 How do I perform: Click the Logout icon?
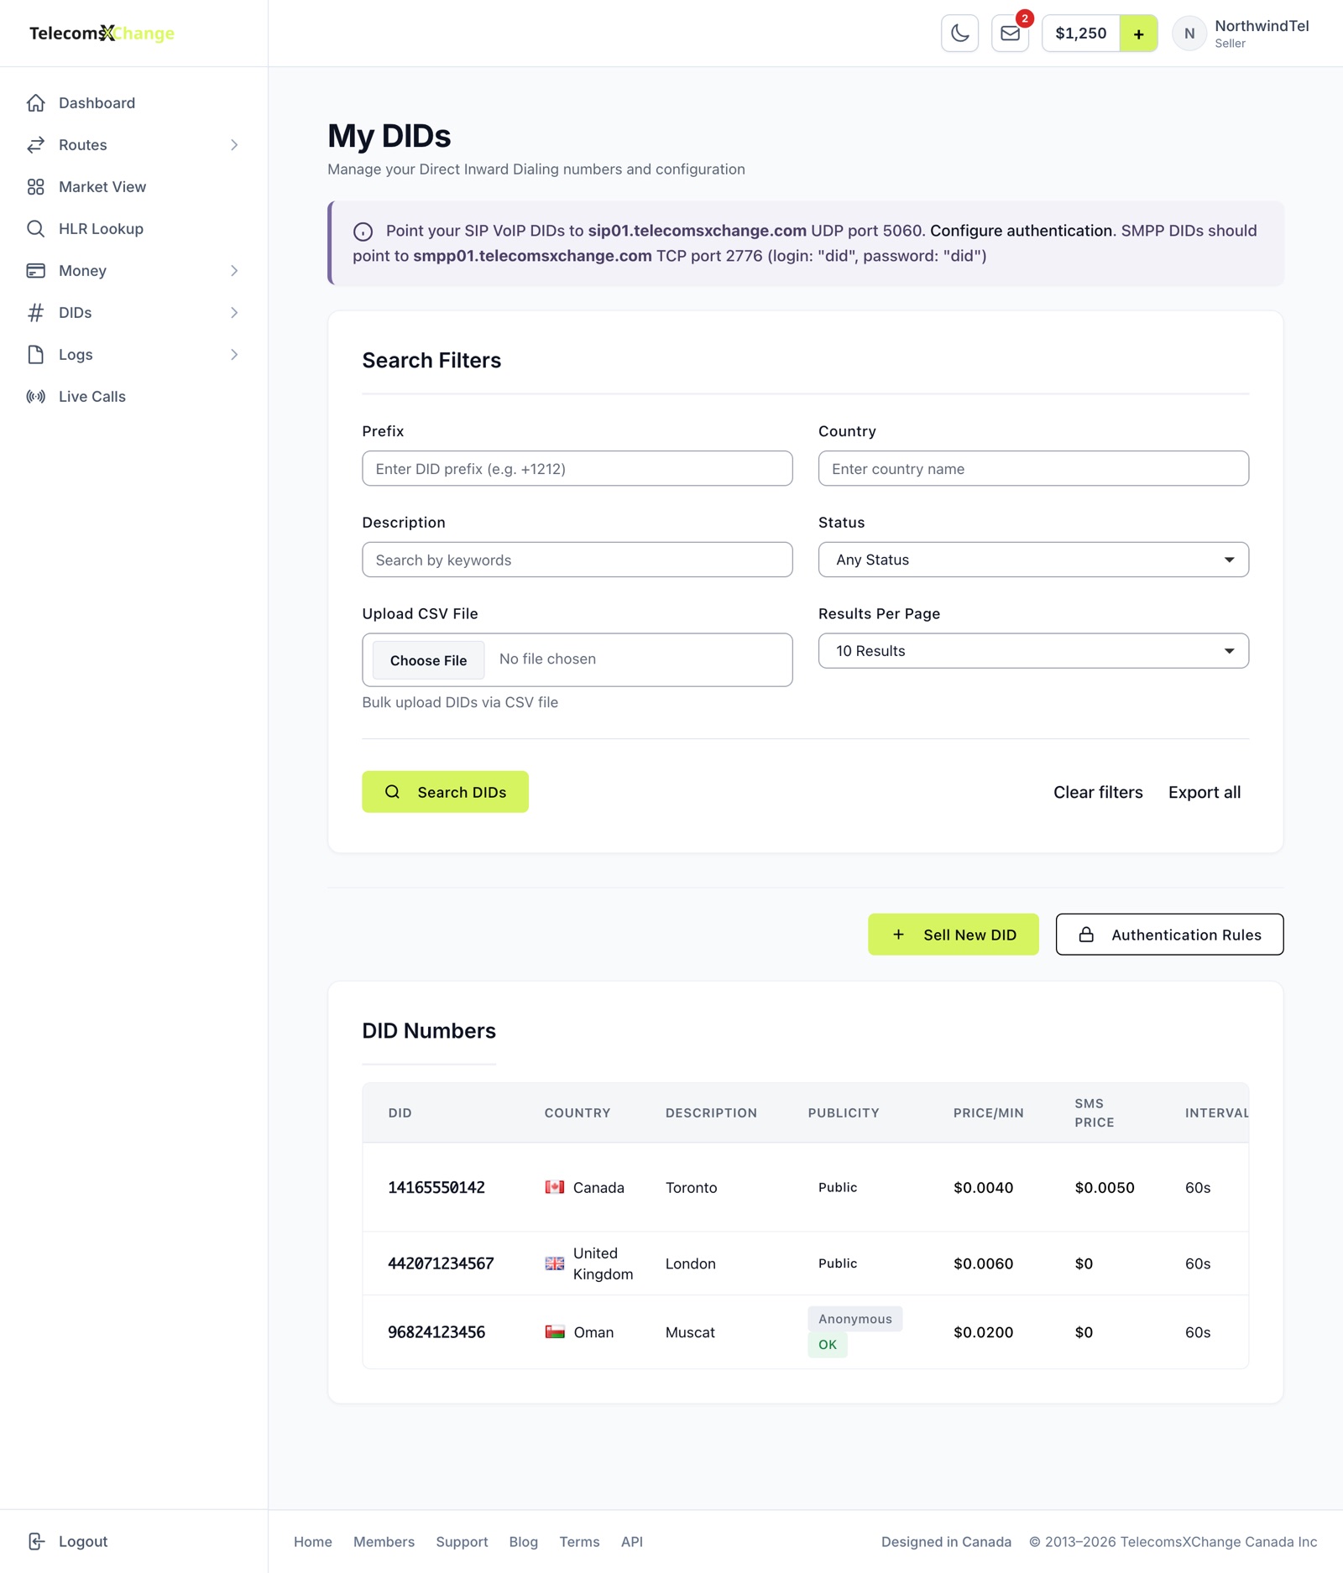click(x=35, y=1541)
